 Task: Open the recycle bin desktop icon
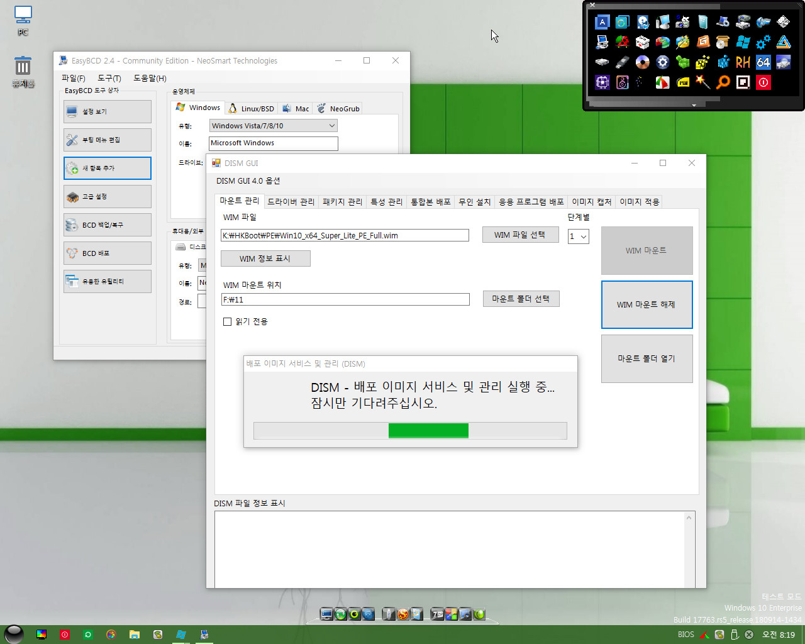coord(23,72)
